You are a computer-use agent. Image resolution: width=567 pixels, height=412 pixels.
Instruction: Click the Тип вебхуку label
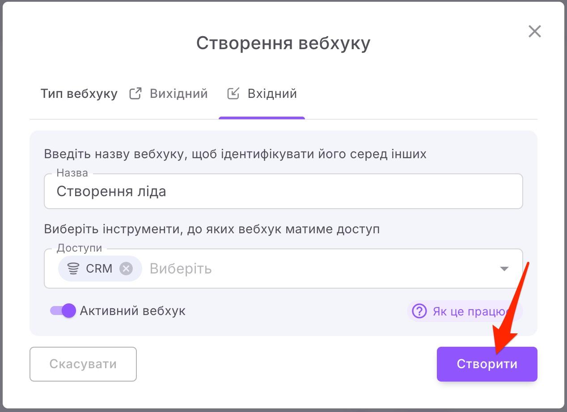click(x=79, y=93)
